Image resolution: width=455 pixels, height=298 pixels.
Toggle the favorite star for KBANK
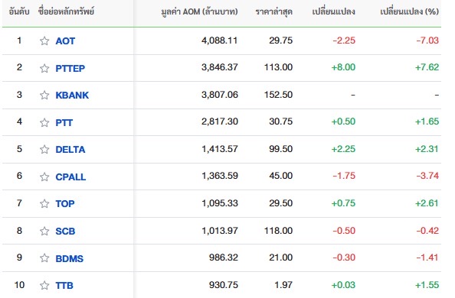pos(44,95)
